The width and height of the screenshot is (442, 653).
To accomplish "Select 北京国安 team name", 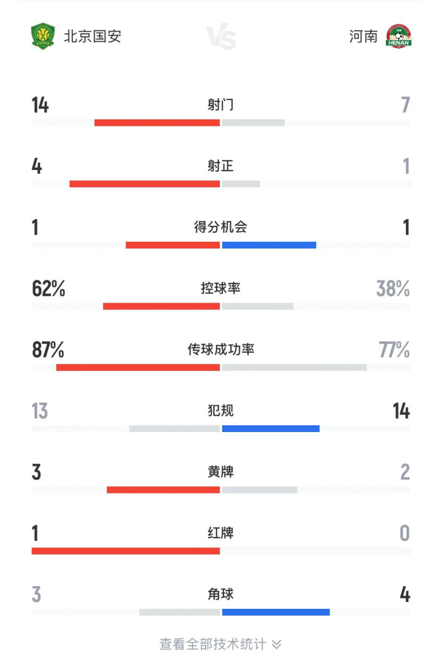I will (93, 36).
